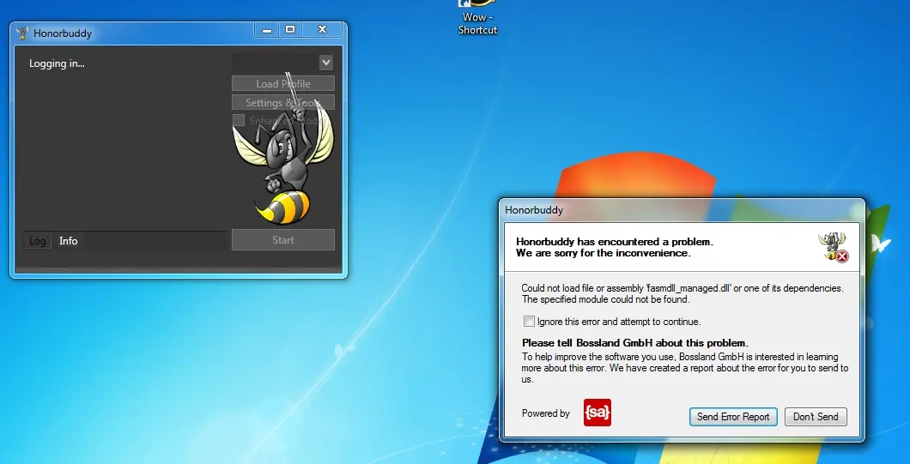Click the Send Error Report button
The height and width of the screenshot is (464, 910).
click(x=733, y=417)
